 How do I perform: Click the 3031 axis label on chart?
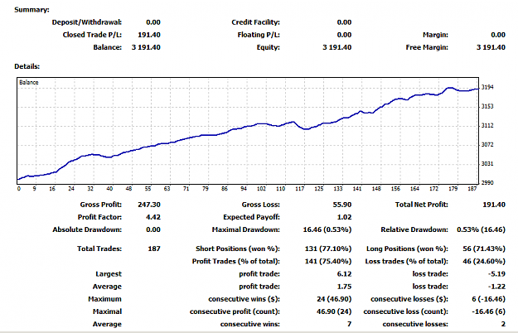[x=487, y=164]
